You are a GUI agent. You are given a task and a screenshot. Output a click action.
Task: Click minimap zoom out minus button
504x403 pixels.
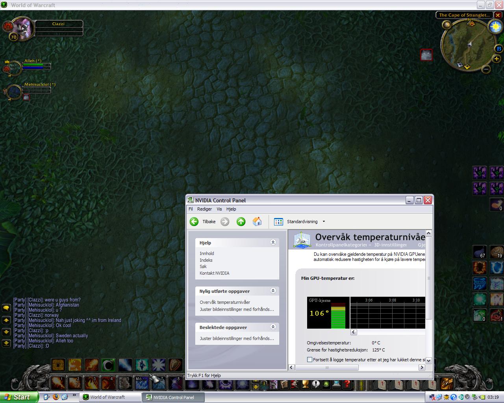486,69
